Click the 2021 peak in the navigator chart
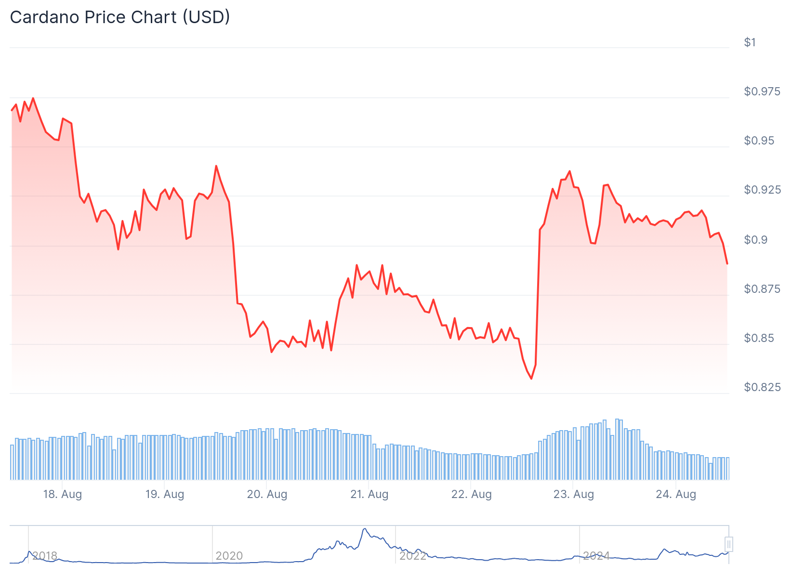 click(365, 529)
